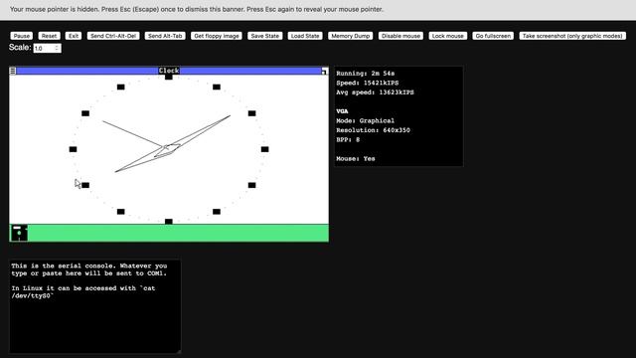The image size is (636, 358).
Task: Open the minimized floppy disk icon
Action: pyautogui.click(x=19, y=233)
